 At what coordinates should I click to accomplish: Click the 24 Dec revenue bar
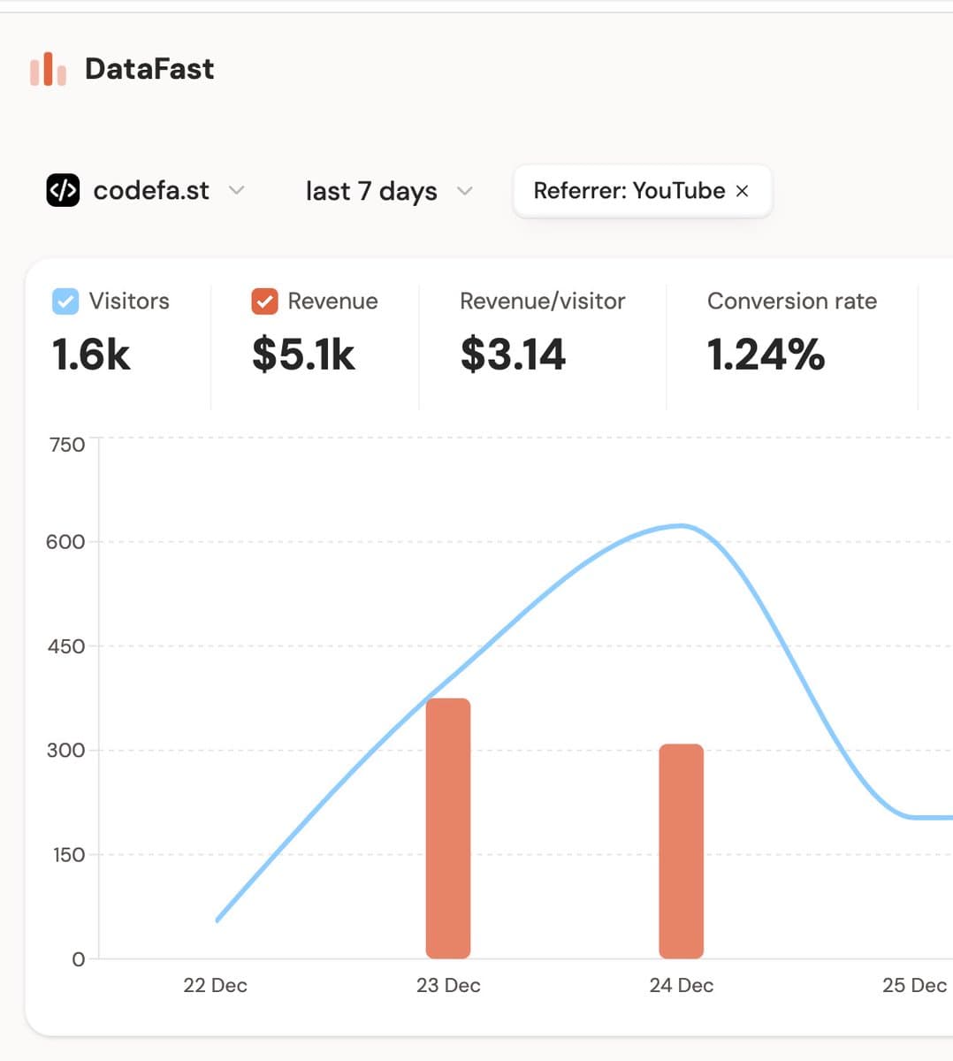coord(682,851)
